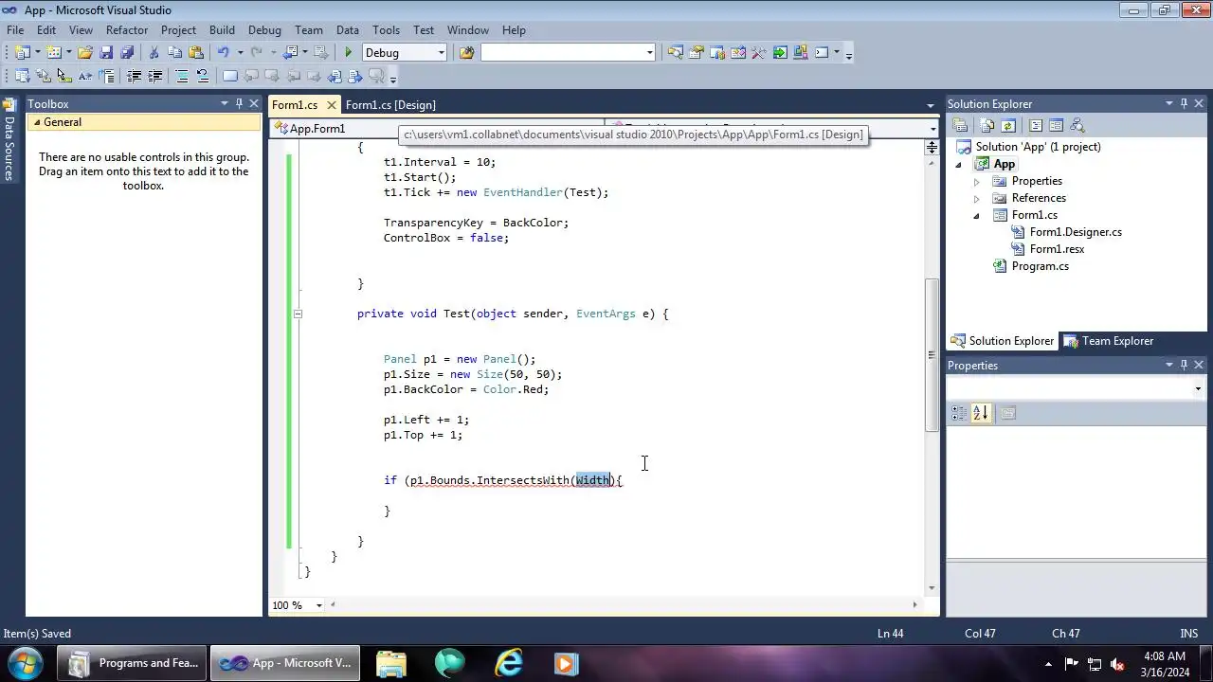1213x682 pixels.
Task: Click the Copy toolbar icon
Action: (x=174, y=53)
